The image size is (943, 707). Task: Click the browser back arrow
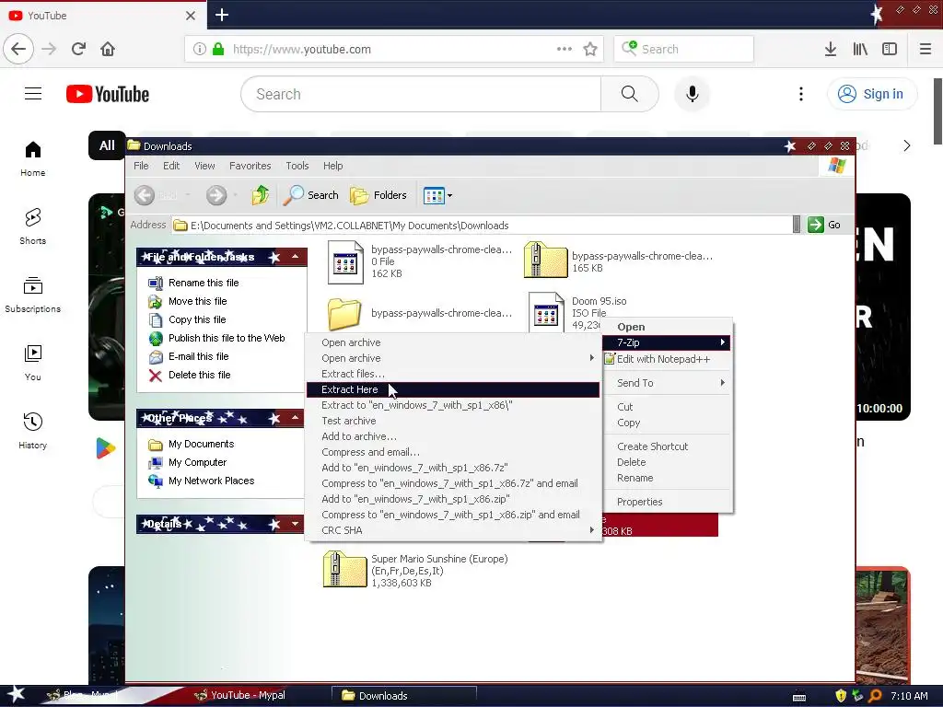click(18, 49)
